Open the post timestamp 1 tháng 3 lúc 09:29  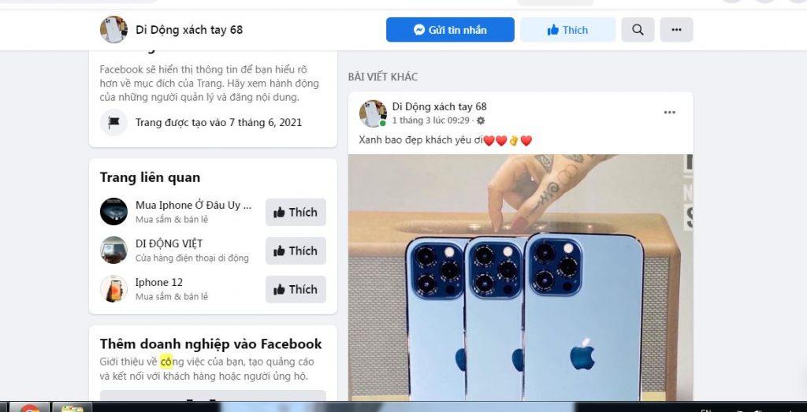(431, 121)
